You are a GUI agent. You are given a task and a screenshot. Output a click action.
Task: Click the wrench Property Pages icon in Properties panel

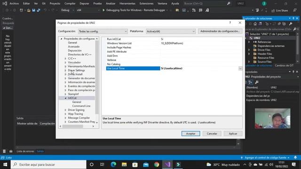pos(256,82)
